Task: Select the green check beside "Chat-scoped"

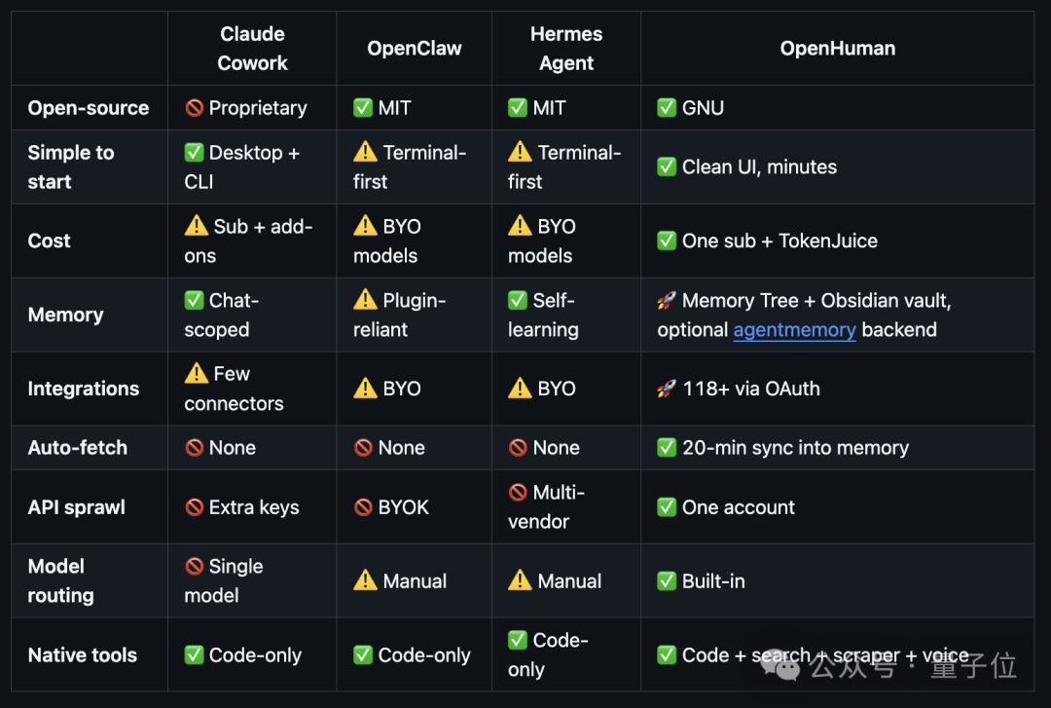Action: [x=195, y=300]
